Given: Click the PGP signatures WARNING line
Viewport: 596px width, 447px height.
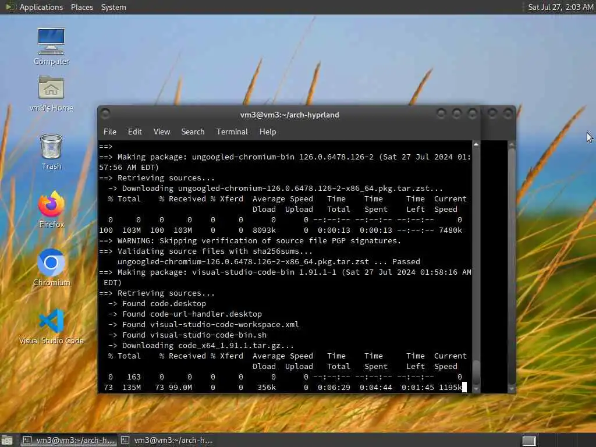Looking at the screenshot, I should point(250,240).
